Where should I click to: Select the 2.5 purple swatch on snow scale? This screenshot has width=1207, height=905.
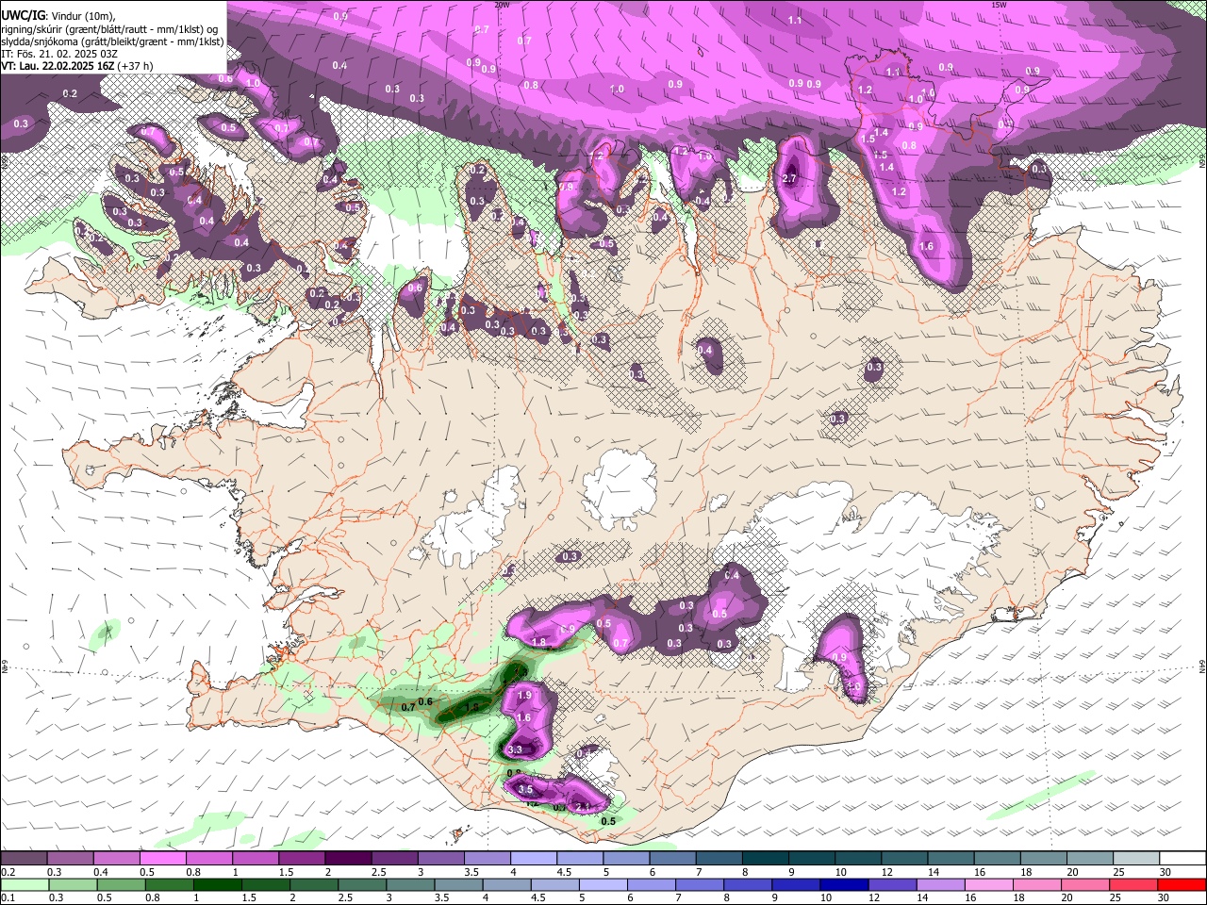[393, 858]
